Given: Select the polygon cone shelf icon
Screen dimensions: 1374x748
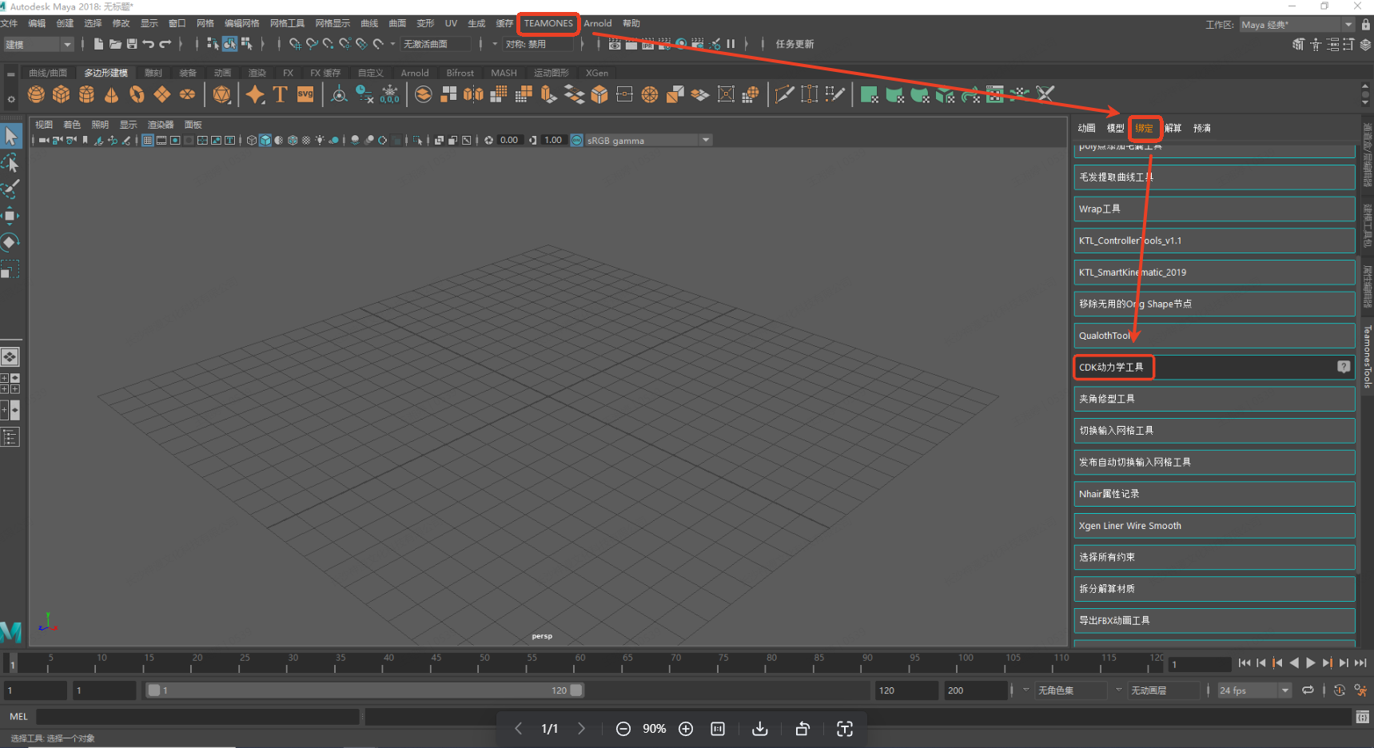Looking at the screenshot, I should point(111,94).
